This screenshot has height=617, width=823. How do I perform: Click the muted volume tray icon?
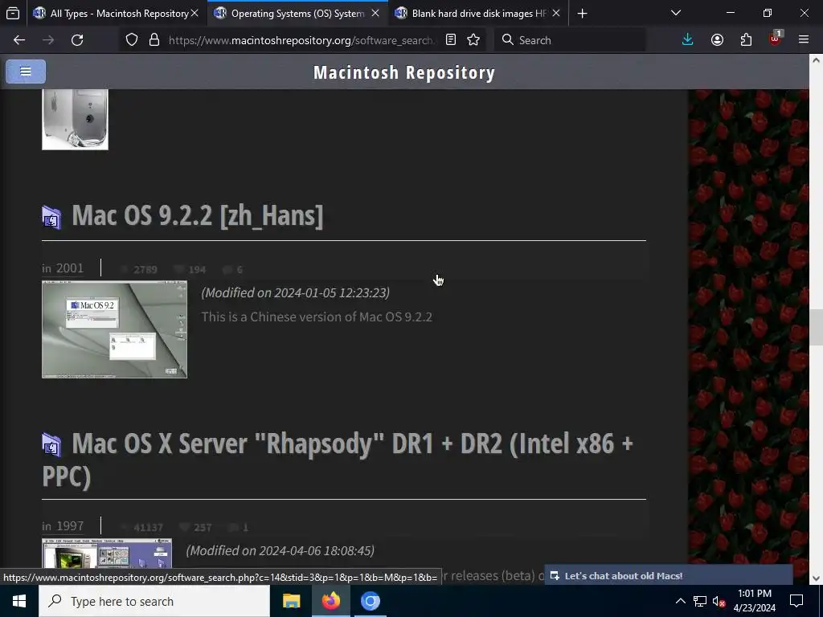click(719, 601)
